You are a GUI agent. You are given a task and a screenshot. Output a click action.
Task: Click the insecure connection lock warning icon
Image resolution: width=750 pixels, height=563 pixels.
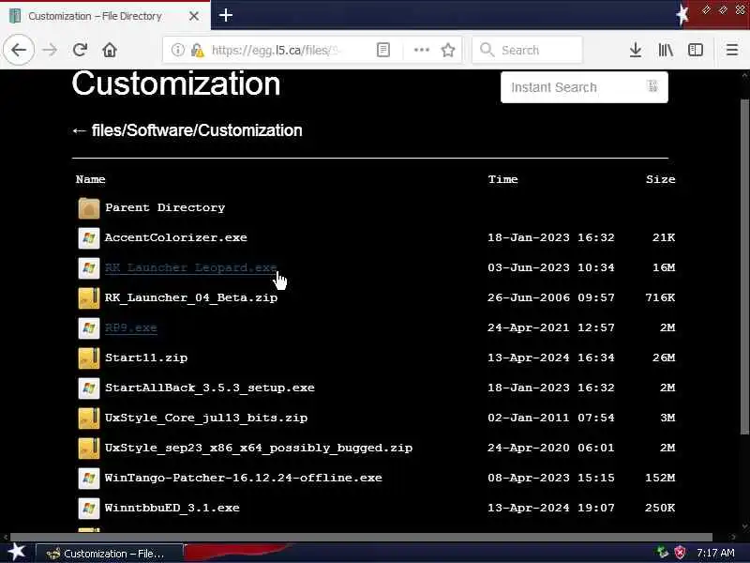pyautogui.click(x=197, y=50)
